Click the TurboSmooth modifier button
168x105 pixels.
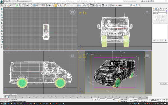[157, 20]
